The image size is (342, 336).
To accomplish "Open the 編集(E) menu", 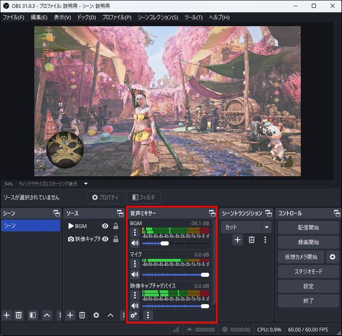I will [x=39, y=17].
